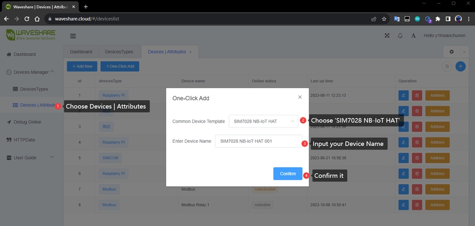The image size is (475, 226).
Task: Switch to the DevicesTypes tab
Action: point(122,52)
